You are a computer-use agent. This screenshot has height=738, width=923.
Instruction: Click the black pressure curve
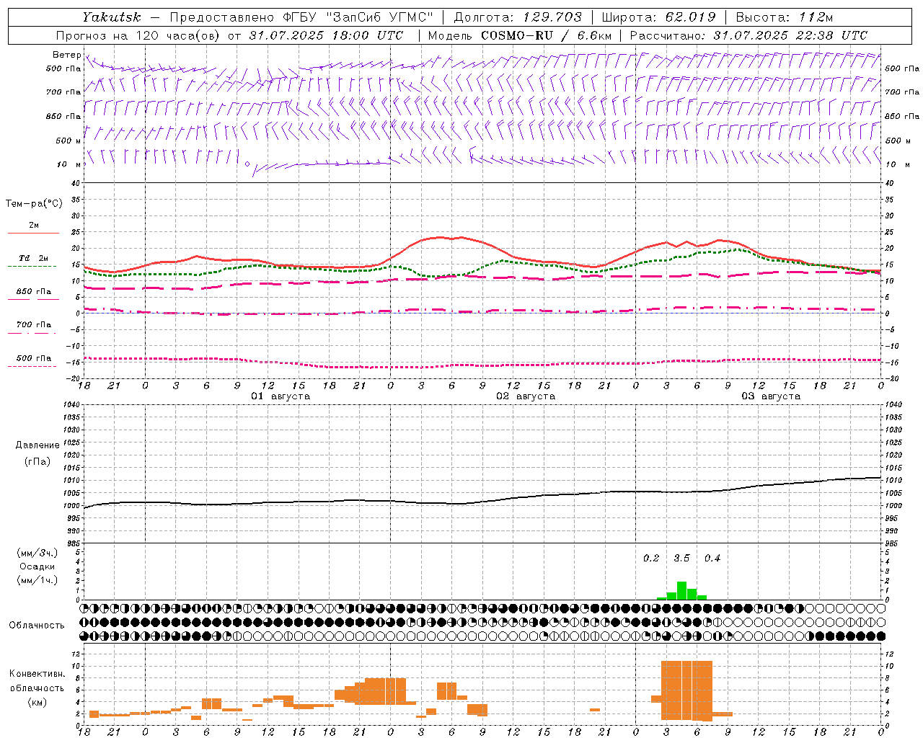483,502
